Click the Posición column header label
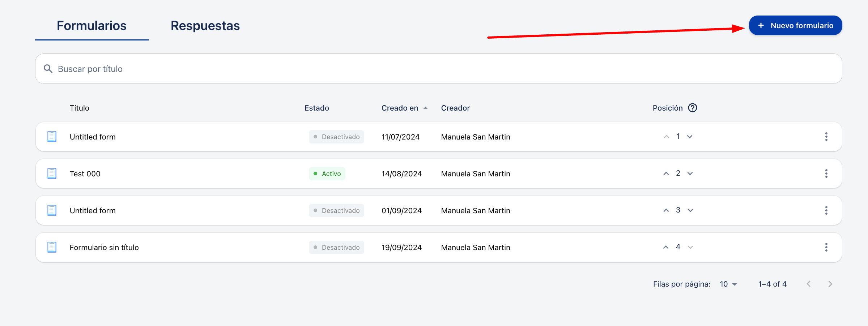Viewport: 868px width, 326px height. click(x=668, y=108)
